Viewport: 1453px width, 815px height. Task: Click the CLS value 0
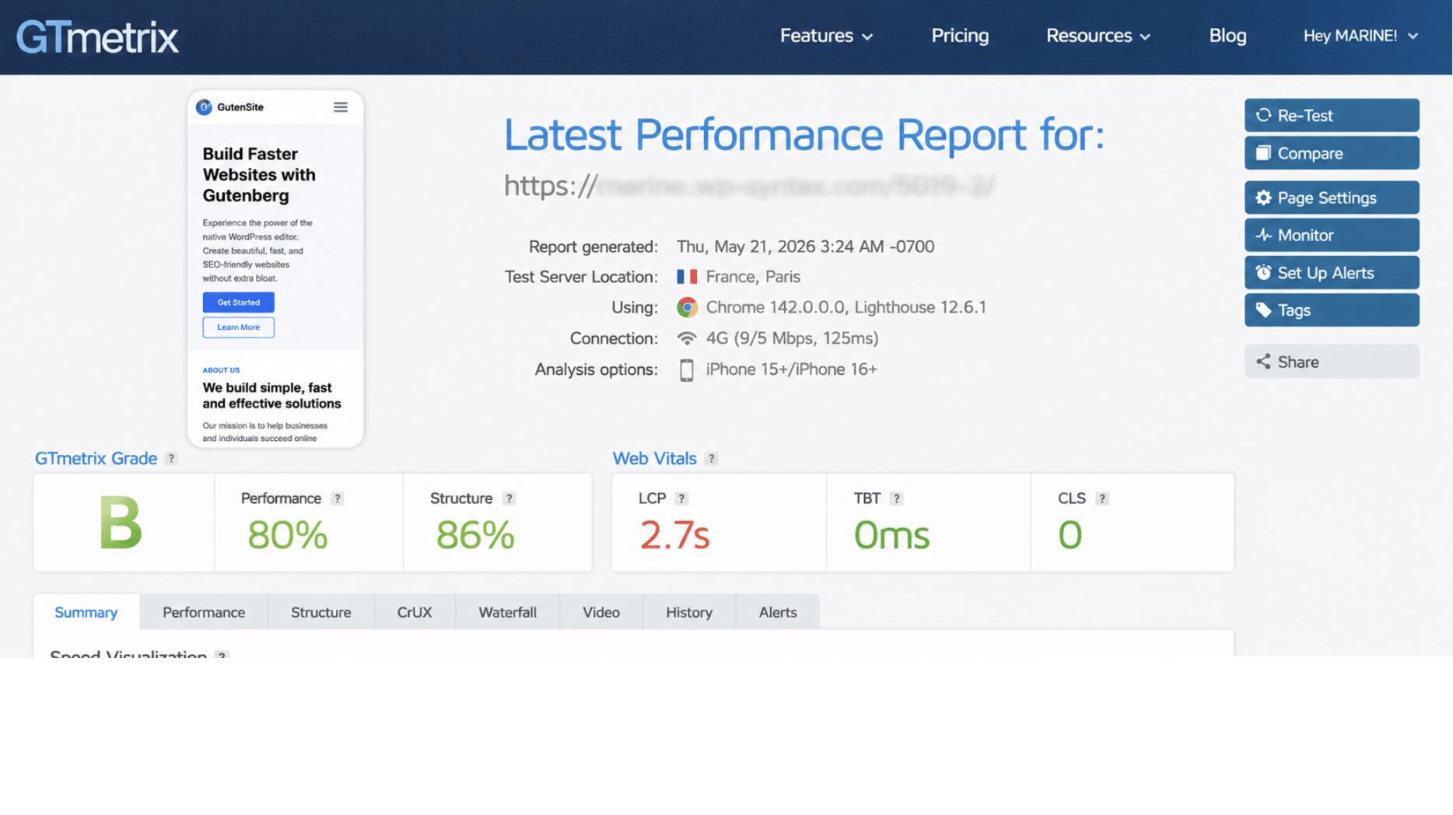[1070, 535]
